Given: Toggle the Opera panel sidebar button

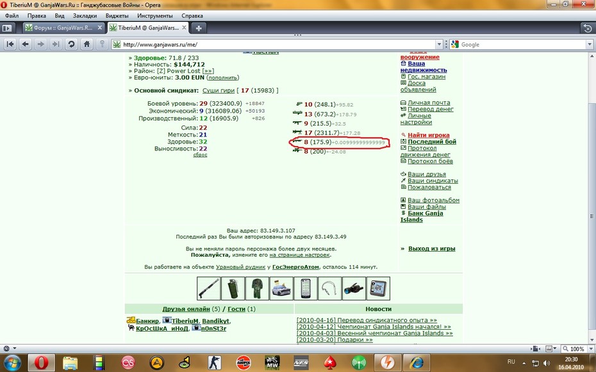Looking at the screenshot, I should (x=7, y=28).
